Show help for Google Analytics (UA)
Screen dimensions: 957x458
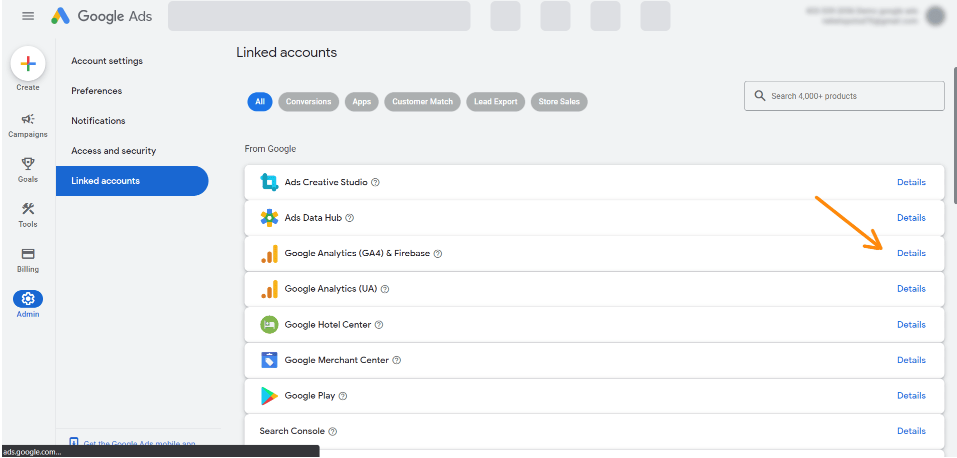[384, 289]
